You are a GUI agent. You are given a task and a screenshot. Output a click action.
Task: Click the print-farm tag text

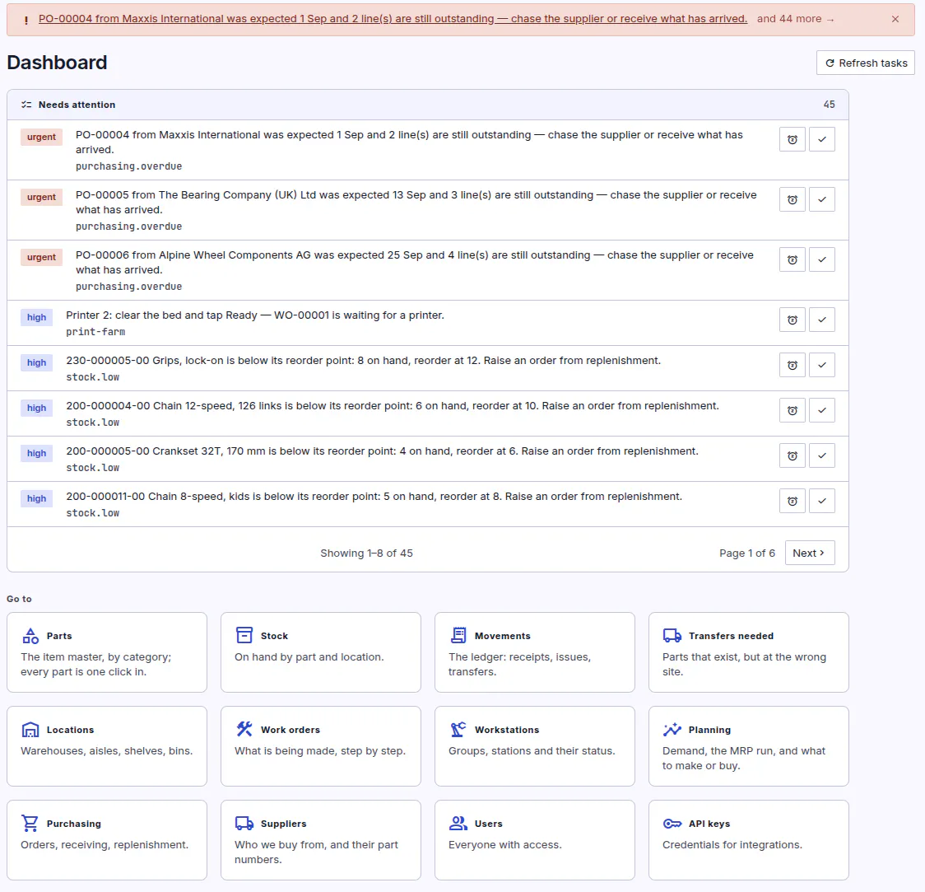95,332
